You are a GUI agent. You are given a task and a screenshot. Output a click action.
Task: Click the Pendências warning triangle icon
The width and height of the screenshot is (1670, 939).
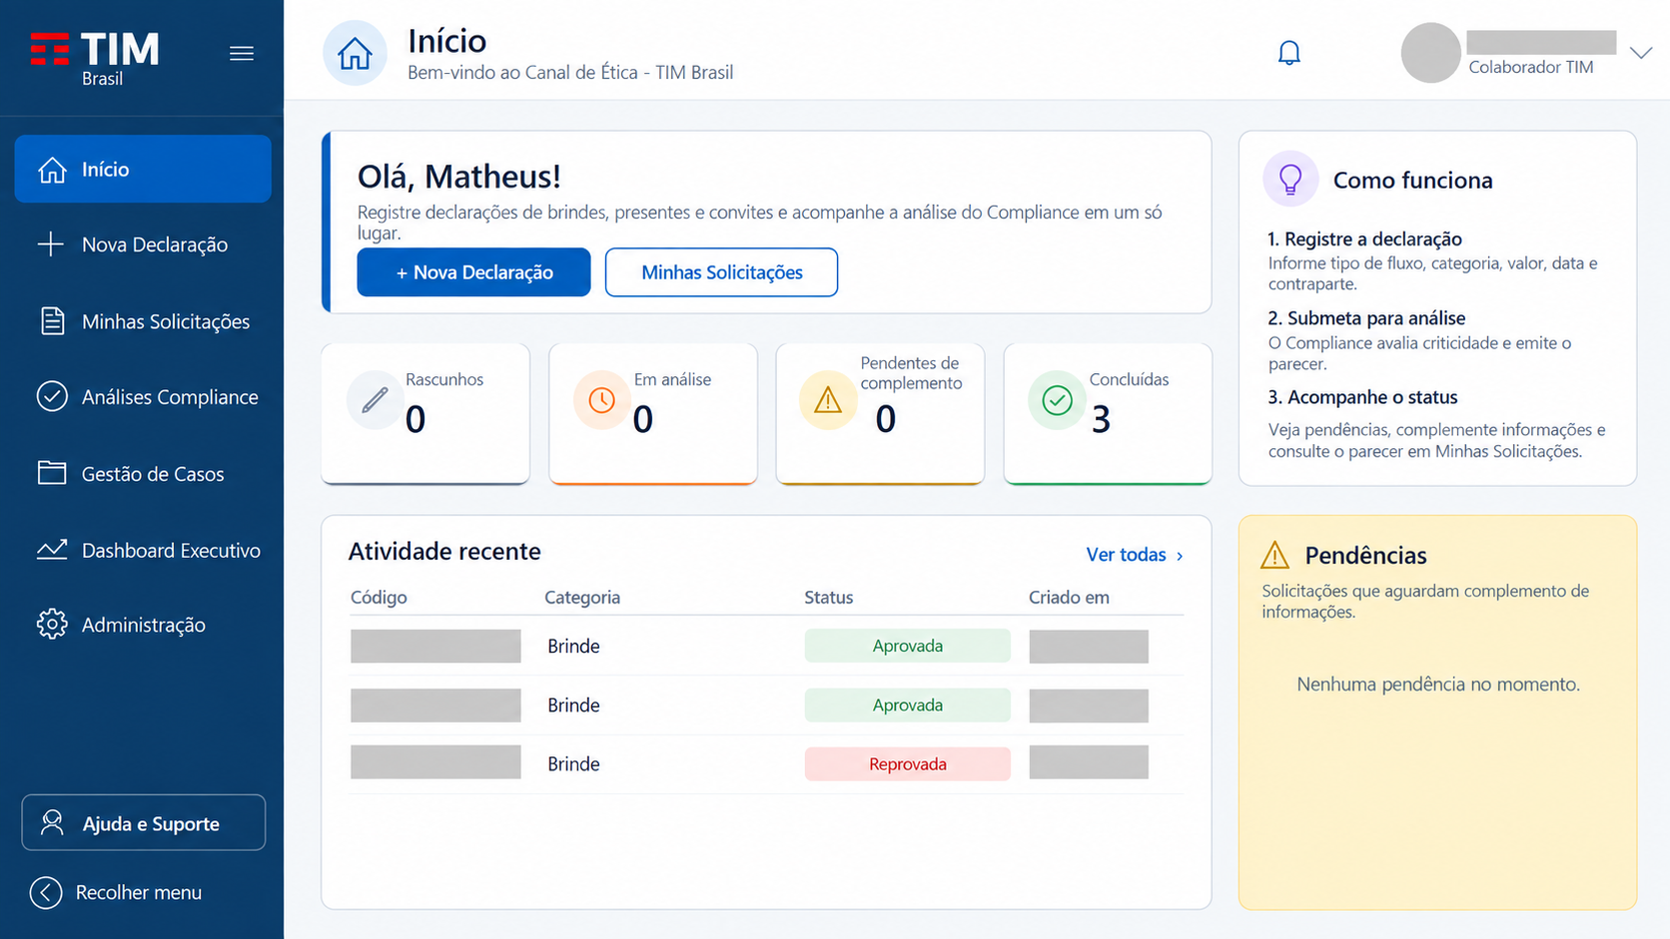(1275, 555)
